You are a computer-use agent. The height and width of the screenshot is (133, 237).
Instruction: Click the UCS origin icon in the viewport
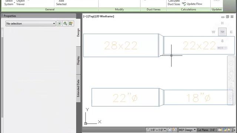(86, 123)
